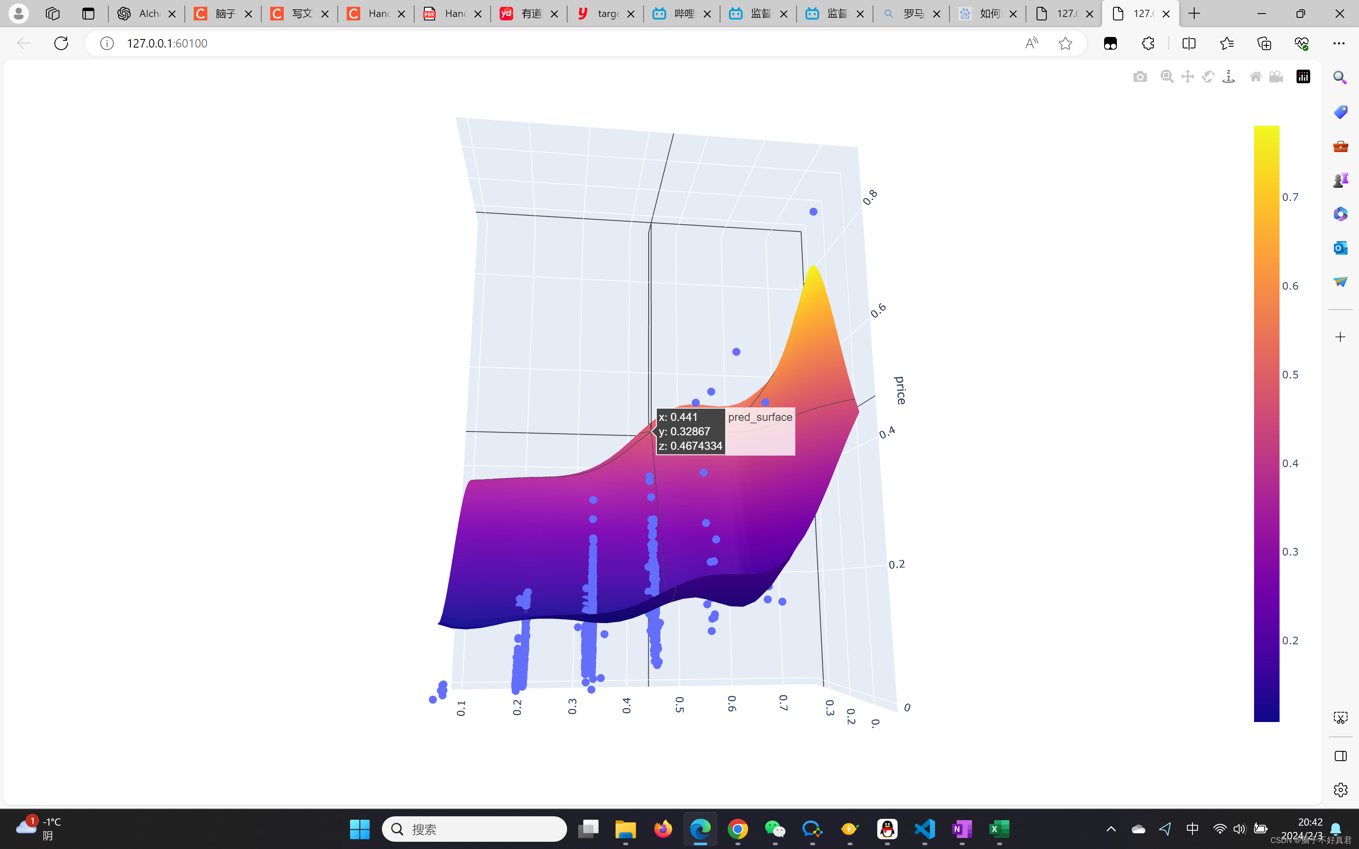1359x849 pixels.
Task: Open the Shopping tag icon in sidebar
Action: pos(1340,112)
